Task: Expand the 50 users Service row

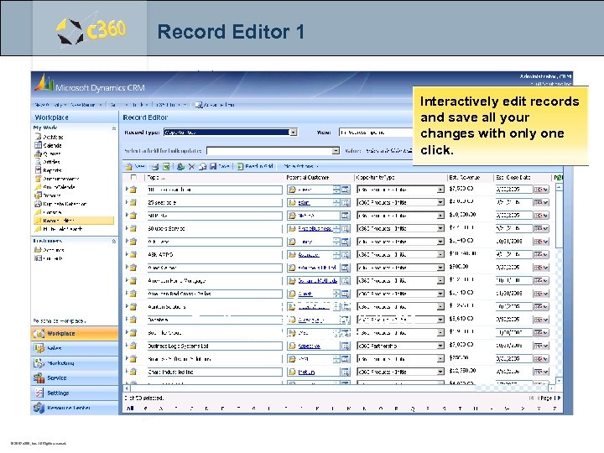Action: (x=127, y=228)
